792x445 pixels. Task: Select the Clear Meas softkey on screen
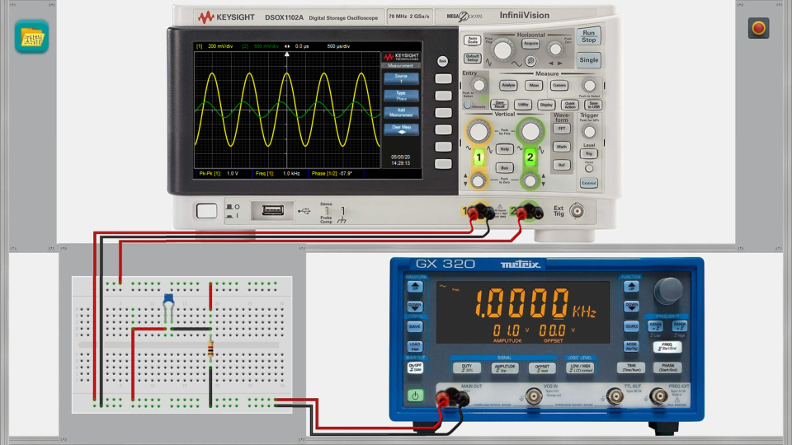(x=401, y=129)
